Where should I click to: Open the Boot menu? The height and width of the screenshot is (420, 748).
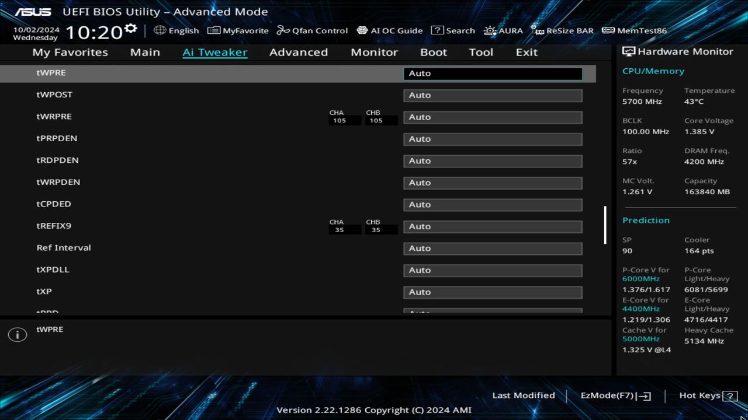coord(433,52)
